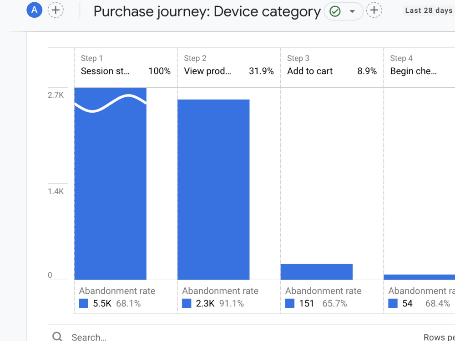Click the blue swatch beside 2.3K abandonment
This screenshot has width=455, height=341.
click(x=187, y=303)
